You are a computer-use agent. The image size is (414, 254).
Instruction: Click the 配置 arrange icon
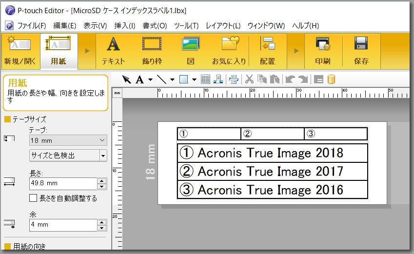click(268, 44)
